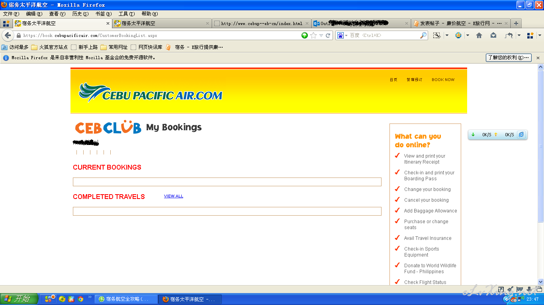Click BOOK NOW in header
The height and width of the screenshot is (305, 544).
click(x=443, y=80)
